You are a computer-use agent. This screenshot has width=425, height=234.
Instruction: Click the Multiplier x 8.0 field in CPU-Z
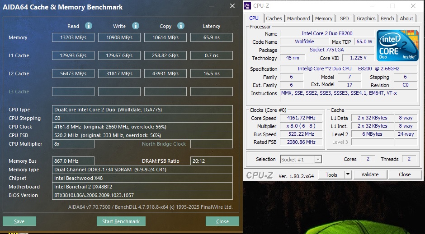click(x=301, y=126)
